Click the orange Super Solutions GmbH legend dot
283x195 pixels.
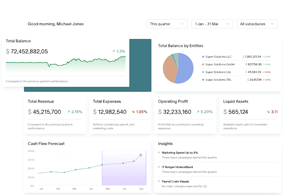click(203, 65)
